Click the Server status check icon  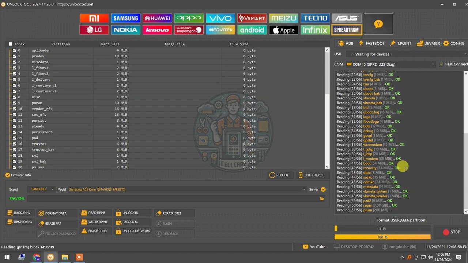[323, 189]
